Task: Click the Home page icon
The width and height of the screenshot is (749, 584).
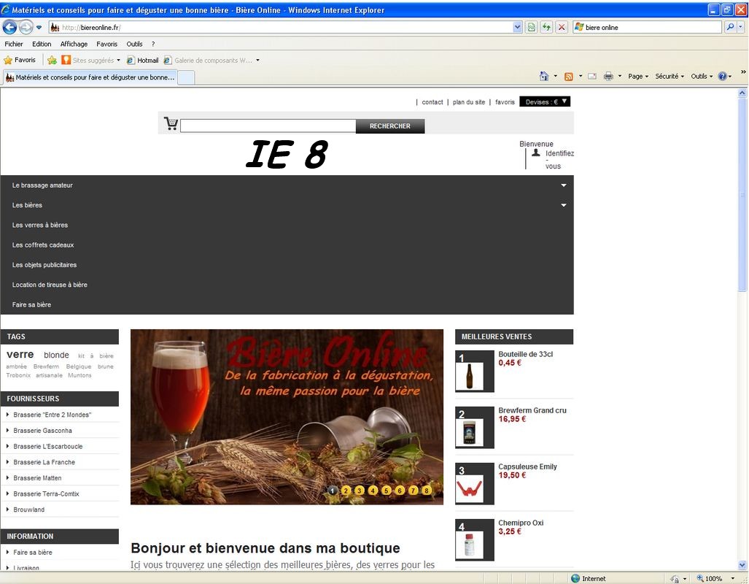Action: tap(544, 76)
